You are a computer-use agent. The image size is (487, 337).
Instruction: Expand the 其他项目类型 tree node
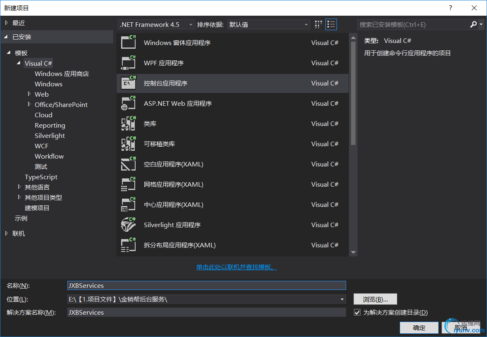click(19, 197)
